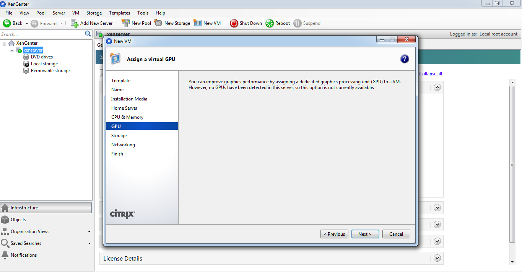Viewport: 522px width, 272px height.
Task: Collapse the XenCenter tree root node
Action: point(5,44)
